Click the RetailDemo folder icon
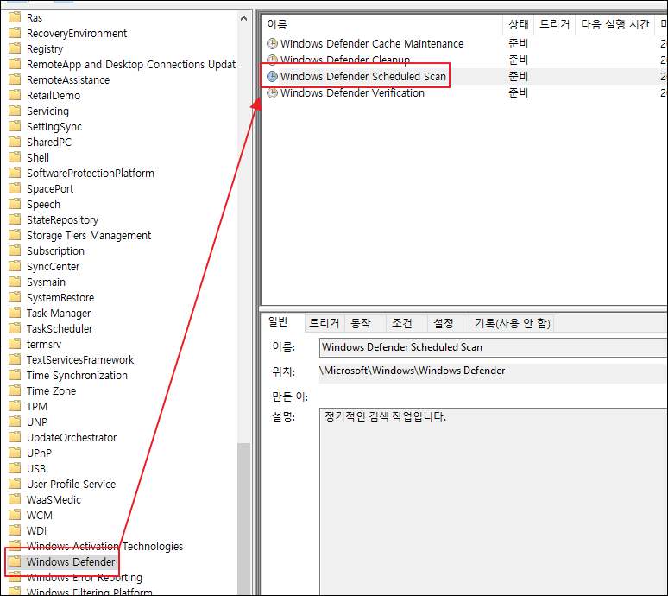 click(x=15, y=95)
